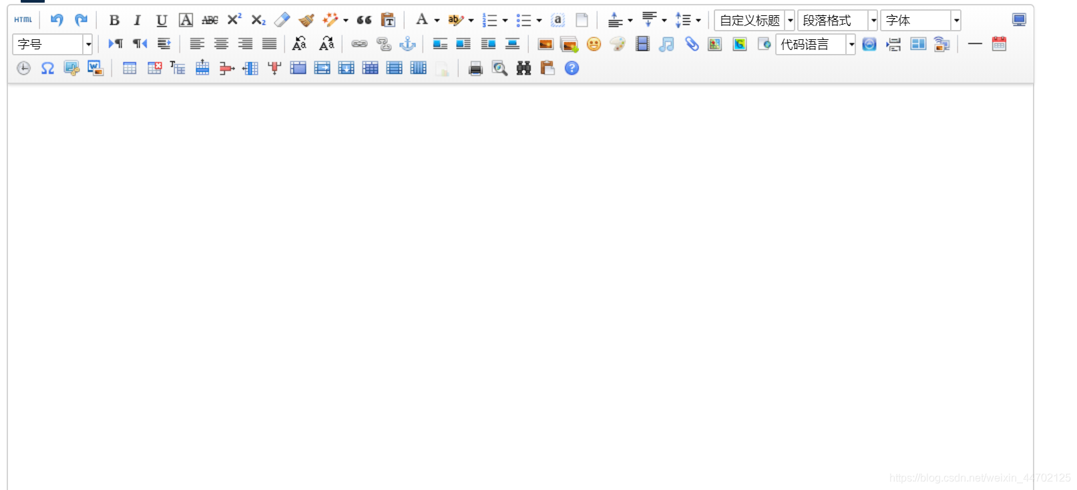Image resolution: width=1077 pixels, height=490 pixels.
Task: Justify text on both sides
Action: click(269, 44)
